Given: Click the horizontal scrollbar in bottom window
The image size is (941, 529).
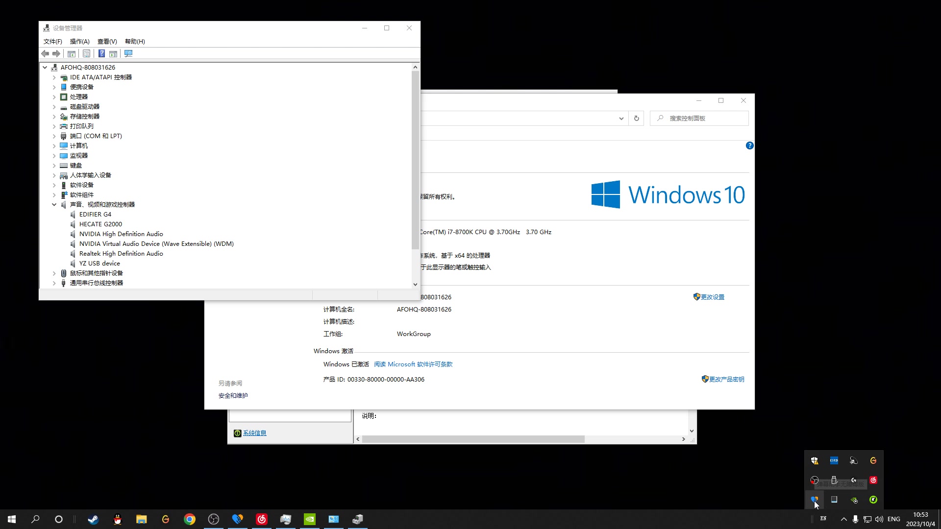Looking at the screenshot, I should click(473, 439).
